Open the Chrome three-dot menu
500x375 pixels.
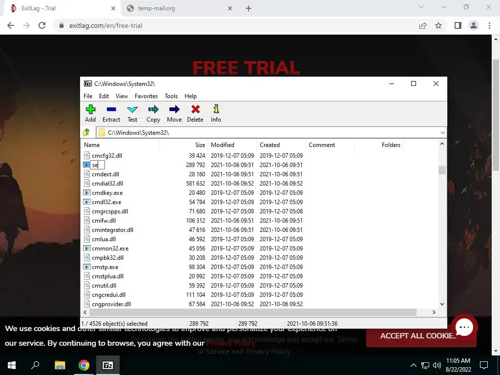(489, 25)
